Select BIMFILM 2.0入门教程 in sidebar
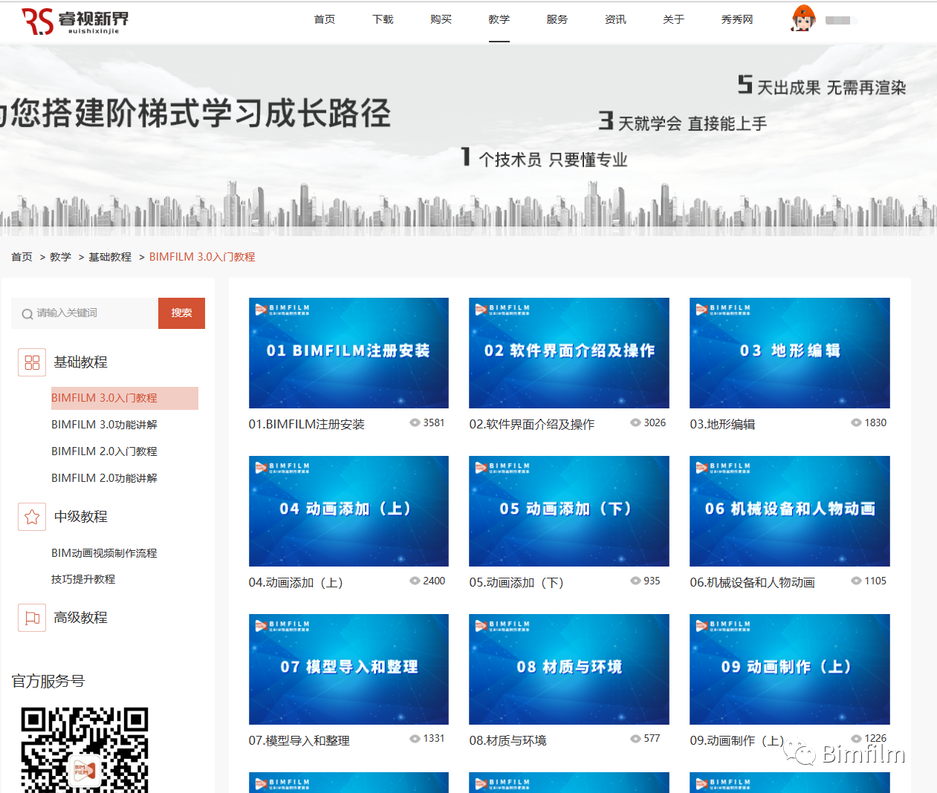This screenshot has height=793, width=937. point(104,451)
